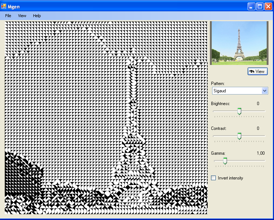Adjust the Brightness slider handle
The width and height of the screenshot is (274, 220).
[x=240, y=111]
